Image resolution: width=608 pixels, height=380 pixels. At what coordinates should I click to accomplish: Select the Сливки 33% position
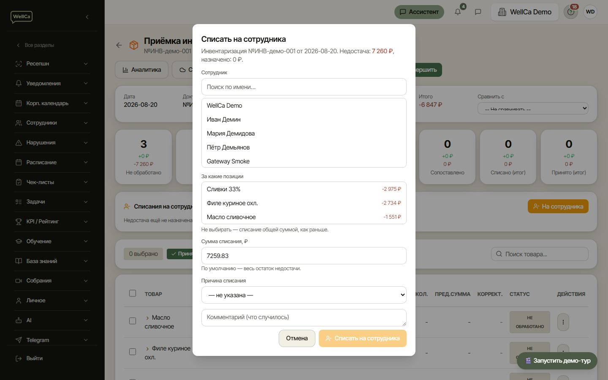tap(304, 189)
